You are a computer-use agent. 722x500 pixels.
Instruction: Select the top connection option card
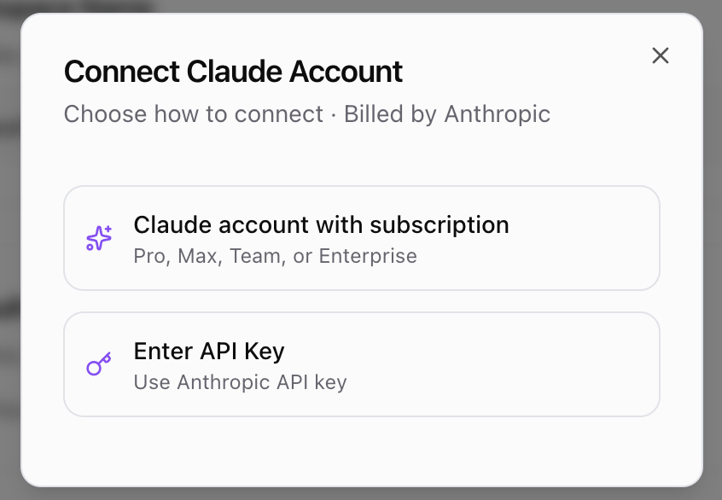361,237
